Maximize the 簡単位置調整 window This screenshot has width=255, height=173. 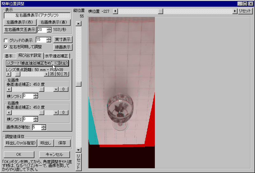(245, 4)
